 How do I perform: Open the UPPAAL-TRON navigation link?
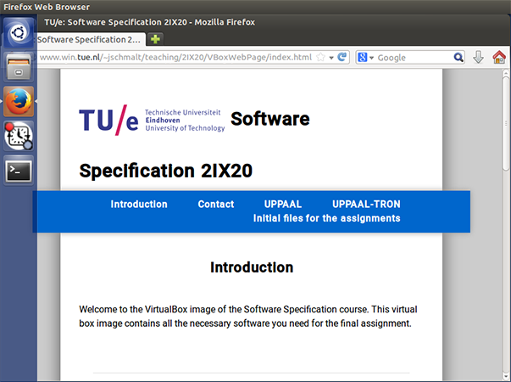[x=366, y=205]
